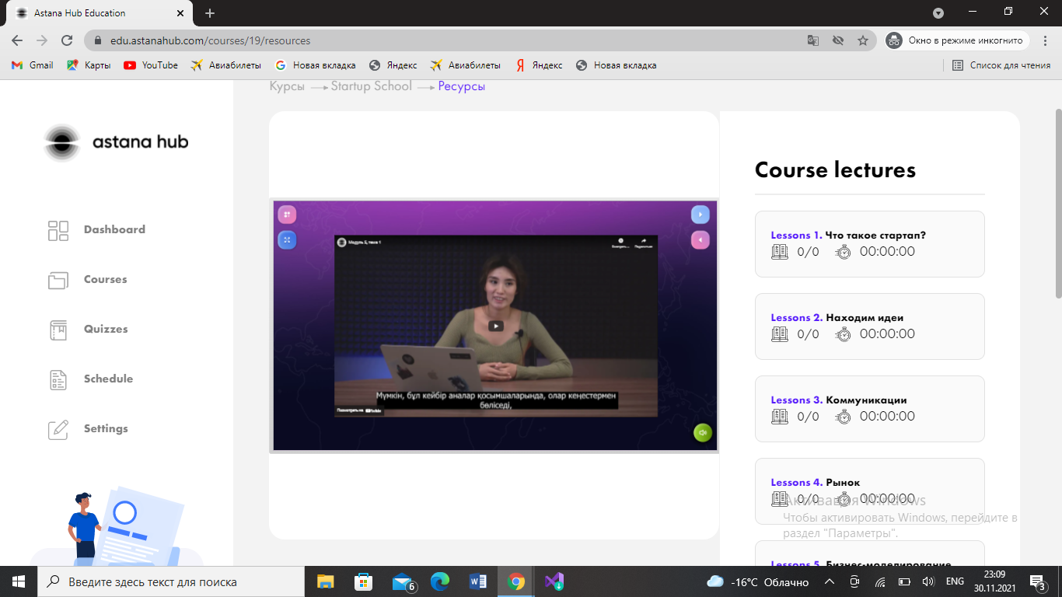Click the third-party cookies blocked eye icon

837,40
